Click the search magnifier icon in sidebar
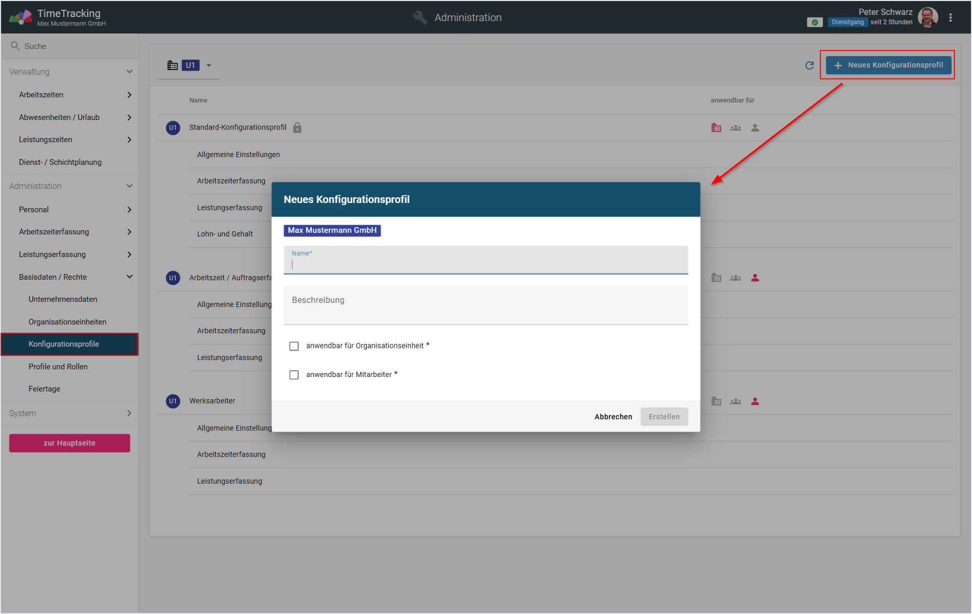This screenshot has width=972, height=614. 15,46
